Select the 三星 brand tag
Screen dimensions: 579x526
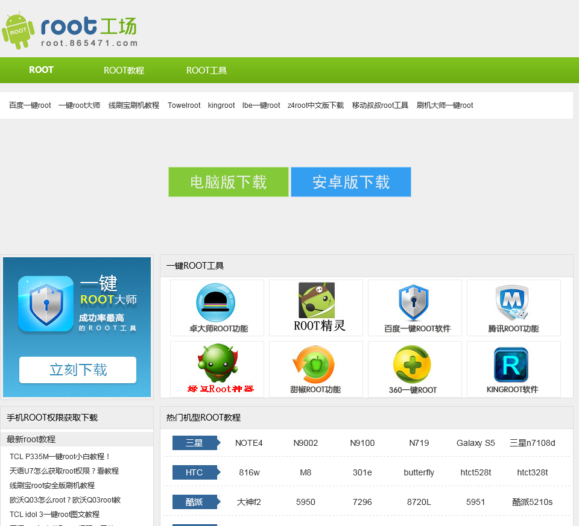point(196,443)
